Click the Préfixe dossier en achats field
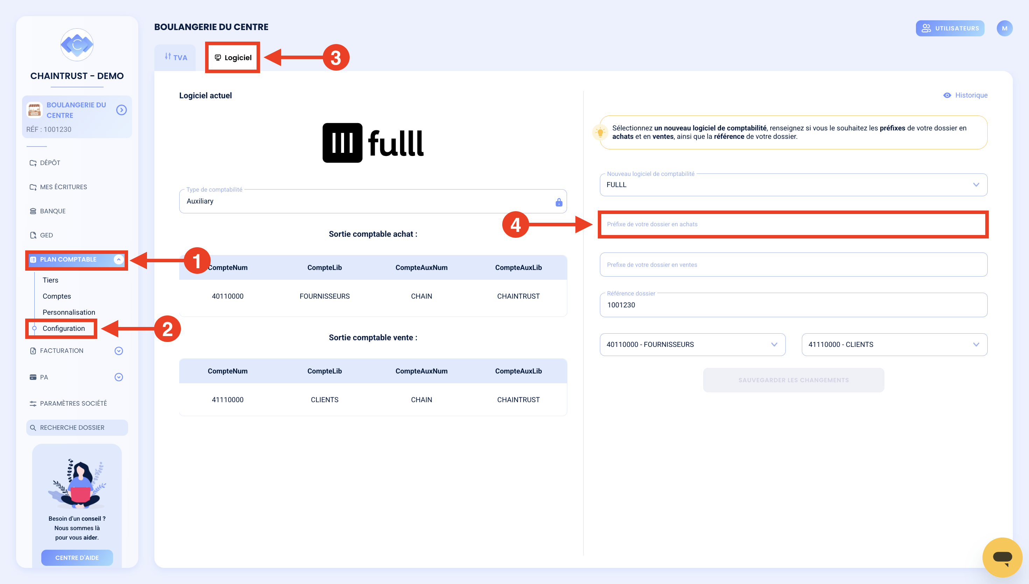1029x584 pixels. coord(793,224)
